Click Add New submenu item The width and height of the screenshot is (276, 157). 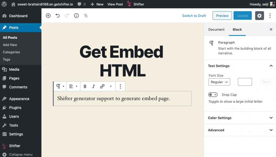(x=10, y=45)
